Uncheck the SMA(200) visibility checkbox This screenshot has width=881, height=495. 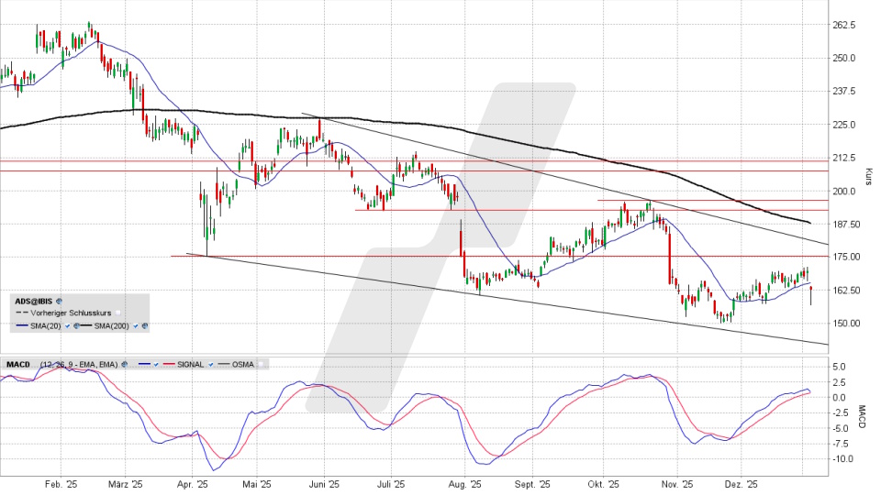(137, 325)
